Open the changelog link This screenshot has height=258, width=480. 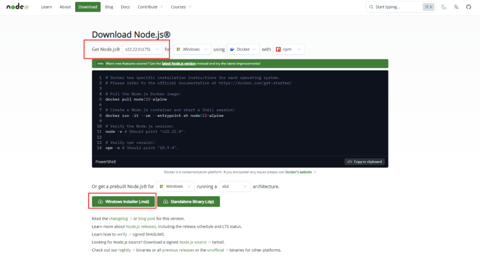pos(119,218)
